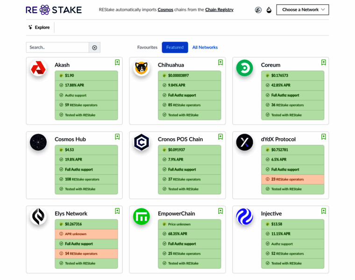Switch to the All Networks tab
The width and height of the screenshot is (355, 280).
[205, 47]
